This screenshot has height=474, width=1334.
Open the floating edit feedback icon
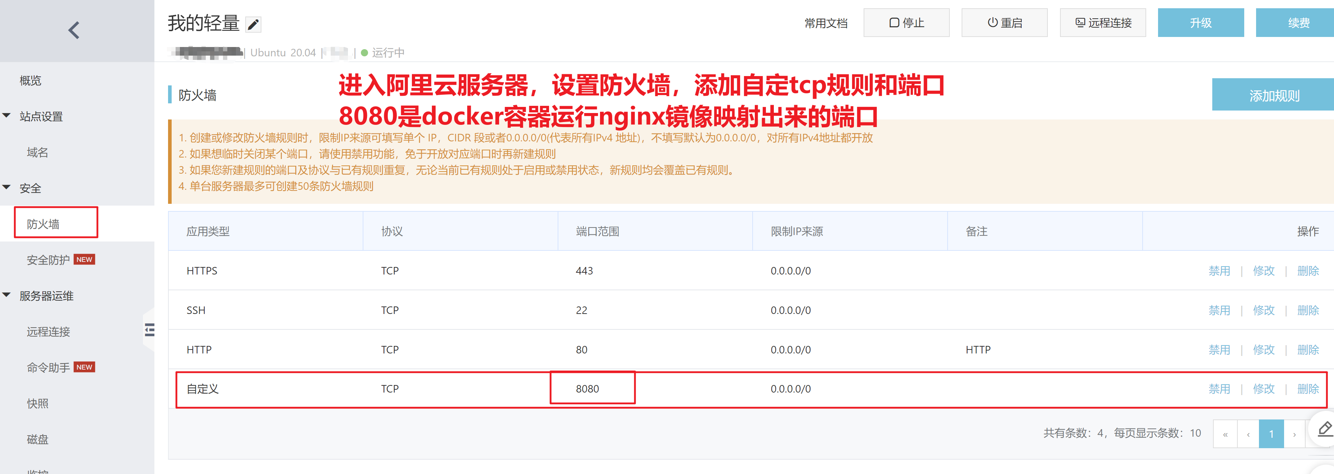tap(1325, 430)
